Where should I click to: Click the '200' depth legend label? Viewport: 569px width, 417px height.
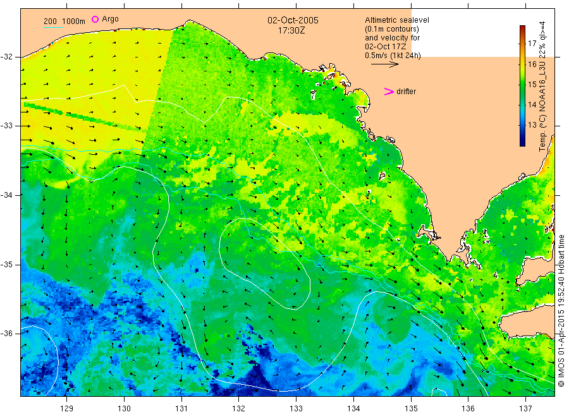[x=50, y=21]
